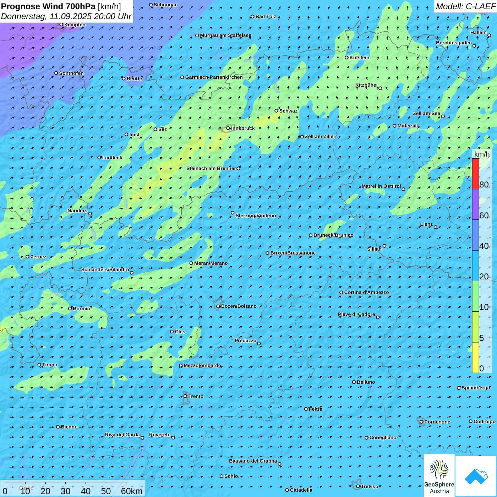The height and width of the screenshot is (497, 497).
Task: Click the Riva del Garda label
Action: pyautogui.click(x=122, y=435)
